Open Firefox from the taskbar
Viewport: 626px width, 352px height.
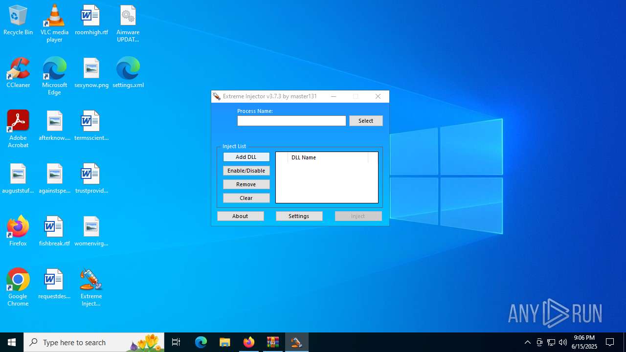249,342
